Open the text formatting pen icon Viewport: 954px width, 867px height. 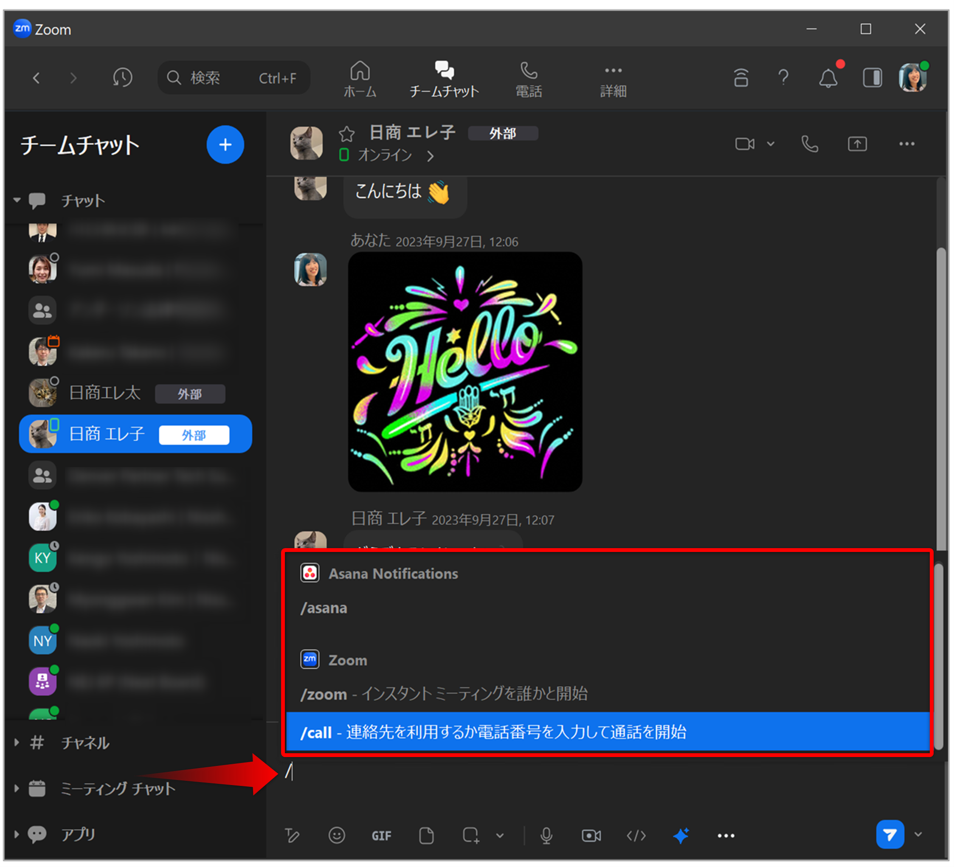(292, 836)
